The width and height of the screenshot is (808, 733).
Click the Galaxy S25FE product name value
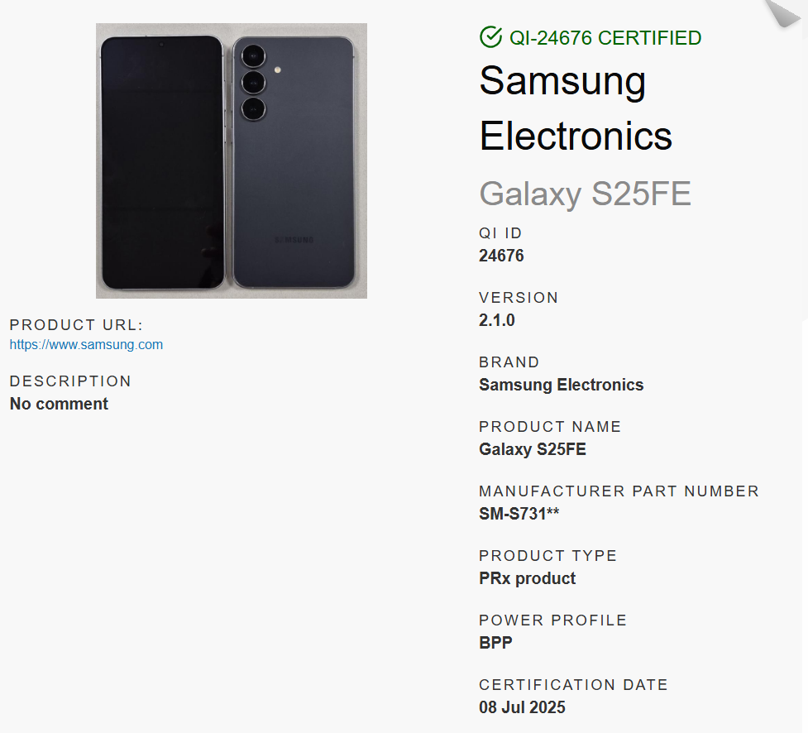(x=533, y=449)
